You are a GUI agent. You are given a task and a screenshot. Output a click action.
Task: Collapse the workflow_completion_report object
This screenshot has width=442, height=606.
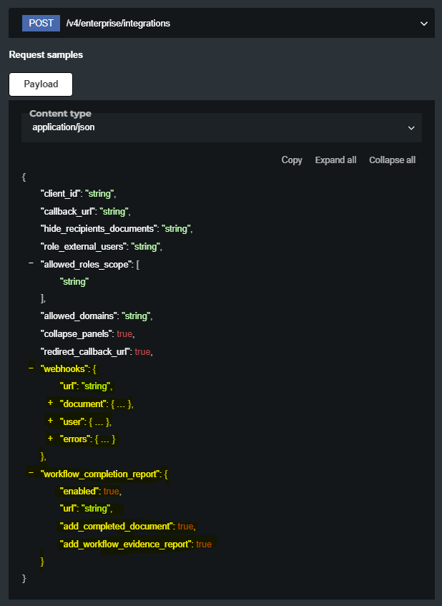tap(31, 473)
